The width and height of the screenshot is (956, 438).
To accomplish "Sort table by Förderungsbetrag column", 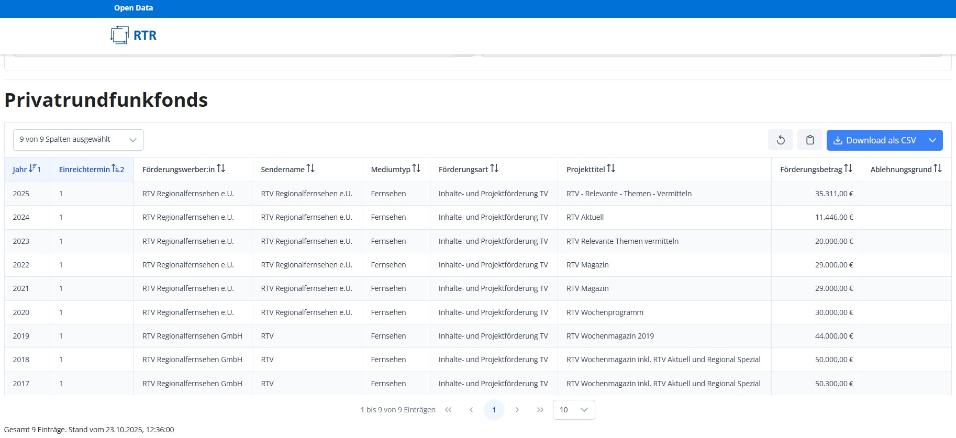I will pos(848,169).
